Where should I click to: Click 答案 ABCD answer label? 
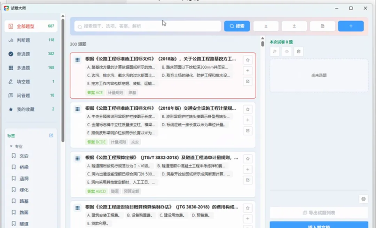tap(96, 191)
